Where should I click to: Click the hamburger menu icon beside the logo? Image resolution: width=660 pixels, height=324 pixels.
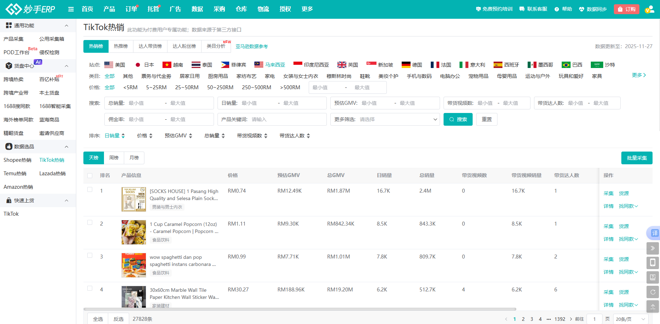pos(71,9)
